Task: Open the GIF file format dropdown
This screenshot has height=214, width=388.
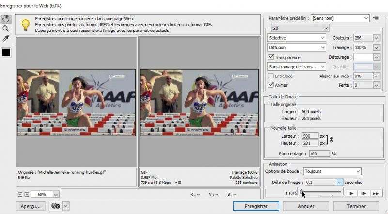Action: 300,28
